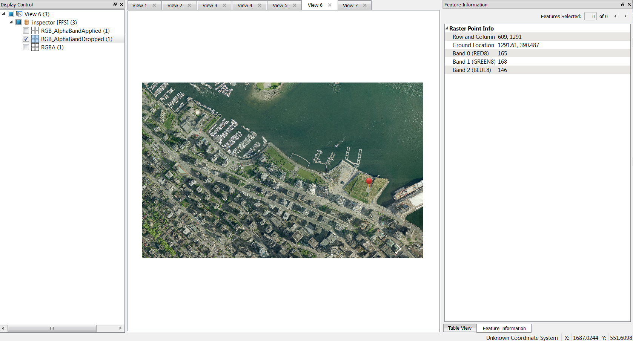Click the Display Control scrollbar left arrow
The height and width of the screenshot is (341, 633).
(x=3, y=328)
